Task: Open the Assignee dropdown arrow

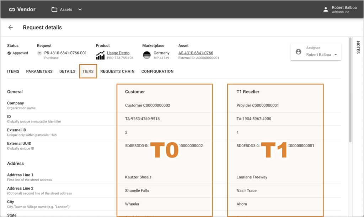Action: coord(336,55)
